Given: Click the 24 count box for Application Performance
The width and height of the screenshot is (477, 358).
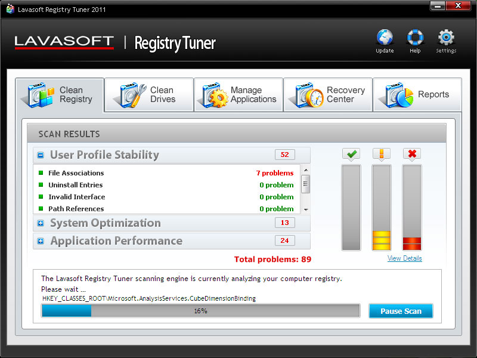Looking at the screenshot, I should [285, 240].
